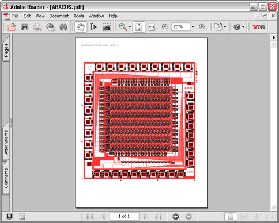Screen dimensions: 279x223
Task: Click the Adobe Reader title bar icon
Action: click(5, 7)
